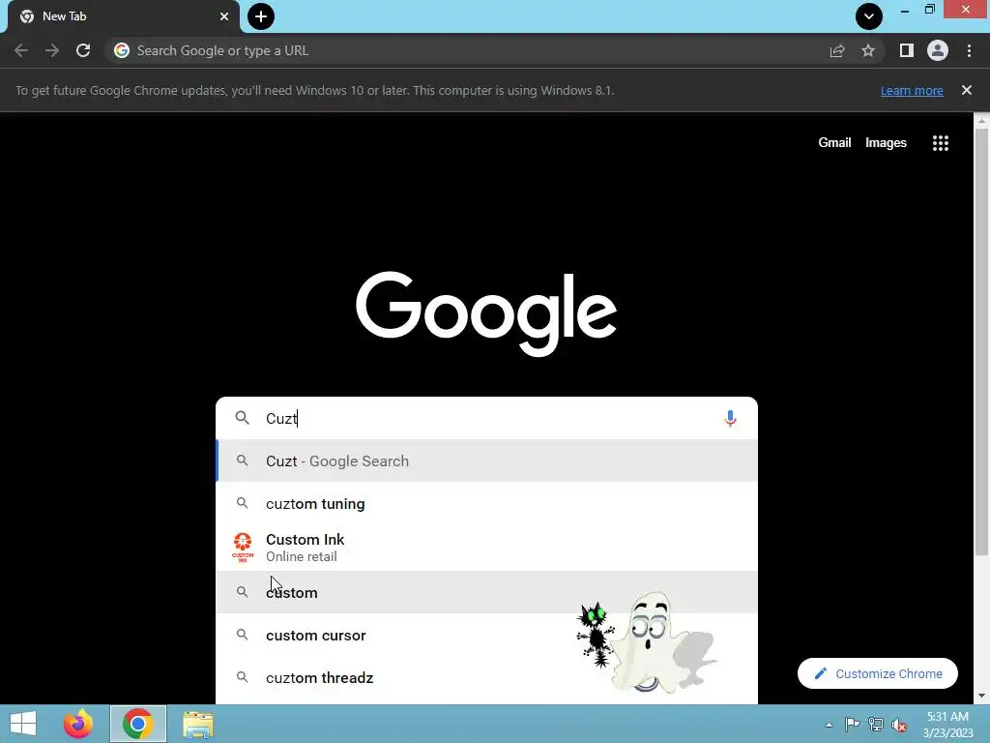The image size is (990, 743).
Task: Bookmark this tab with the star icon
Action: tap(868, 50)
